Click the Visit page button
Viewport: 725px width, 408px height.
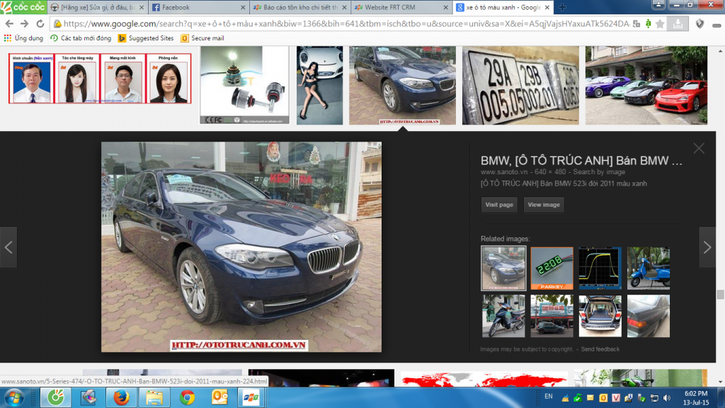[x=499, y=205]
